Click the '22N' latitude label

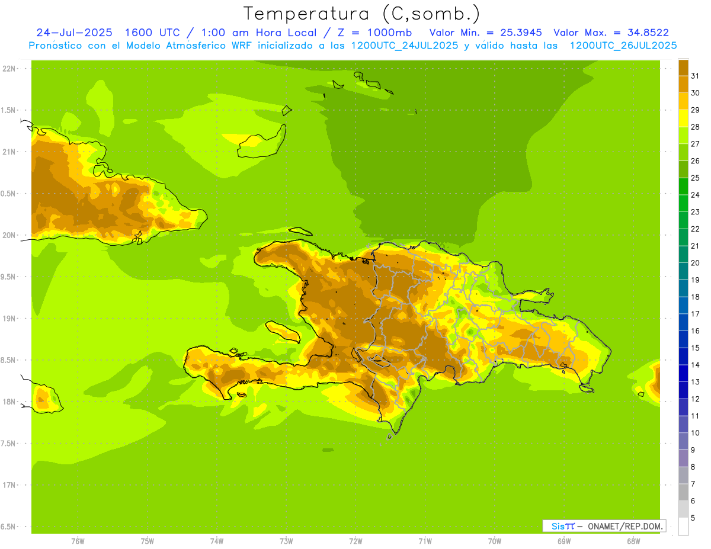(x=9, y=69)
